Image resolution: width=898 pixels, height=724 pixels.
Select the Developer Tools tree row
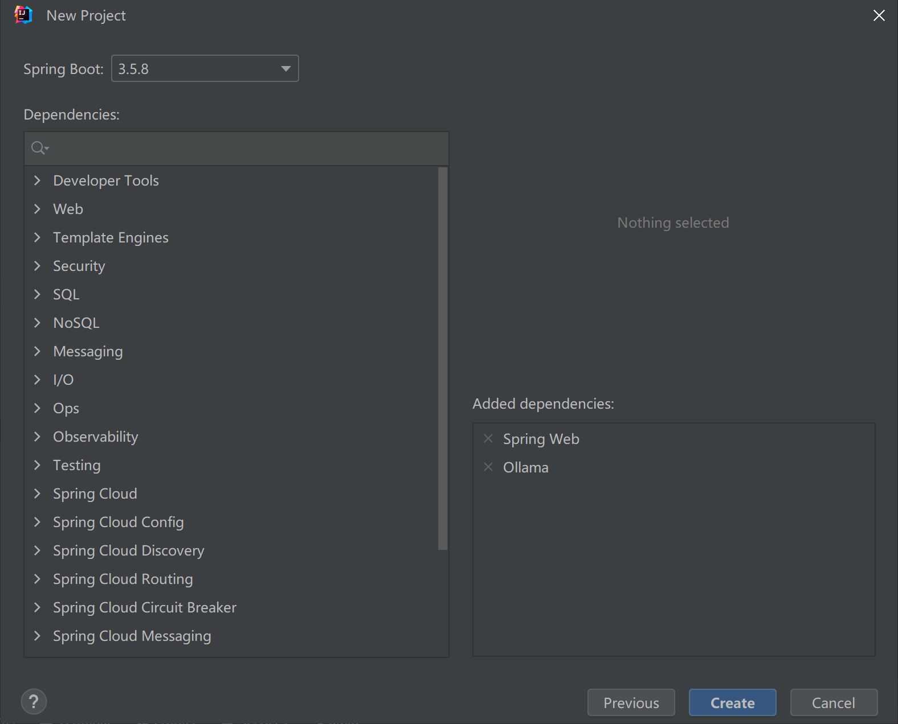[231, 180]
